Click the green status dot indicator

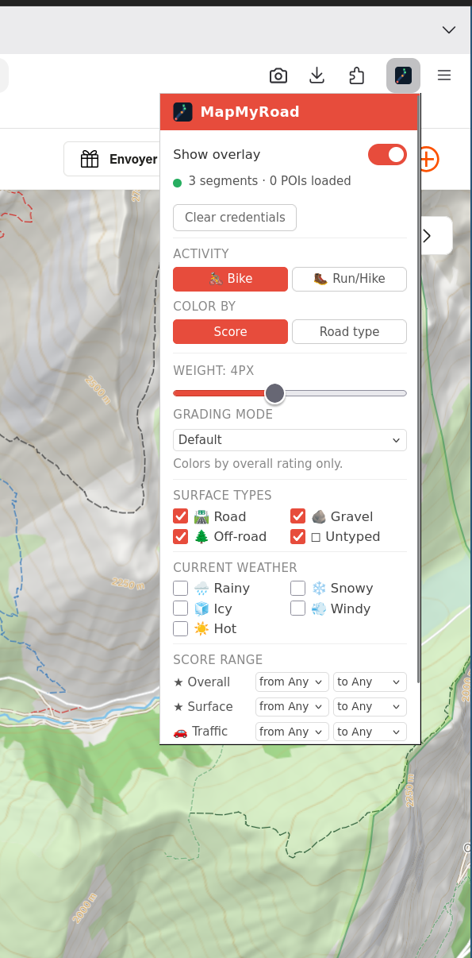click(x=178, y=183)
